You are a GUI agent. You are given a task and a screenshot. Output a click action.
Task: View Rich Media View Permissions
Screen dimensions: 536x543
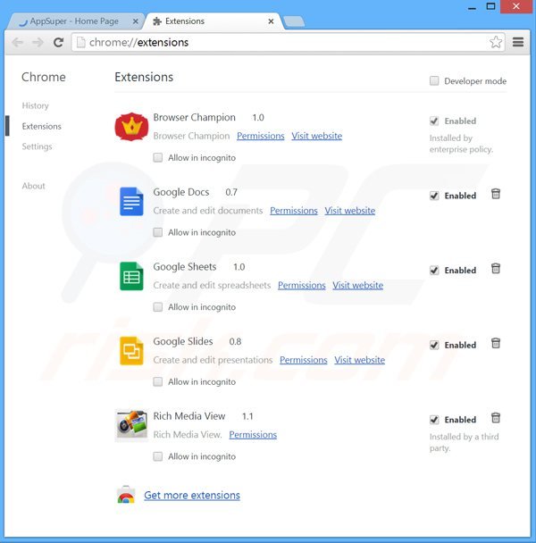[x=253, y=435]
